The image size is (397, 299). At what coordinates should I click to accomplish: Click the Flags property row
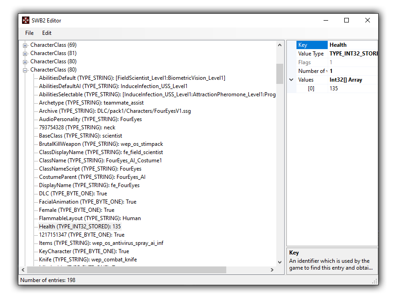click(x=337, y=62)
